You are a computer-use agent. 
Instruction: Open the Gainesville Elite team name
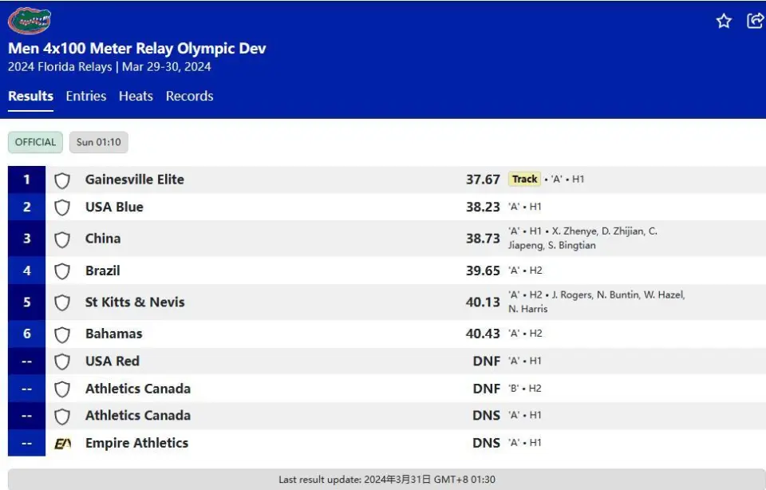point(135,180)
